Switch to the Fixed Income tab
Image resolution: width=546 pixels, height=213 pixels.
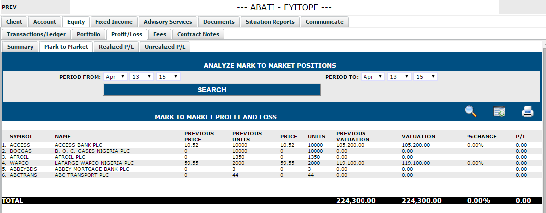click(x=114, y=22)
